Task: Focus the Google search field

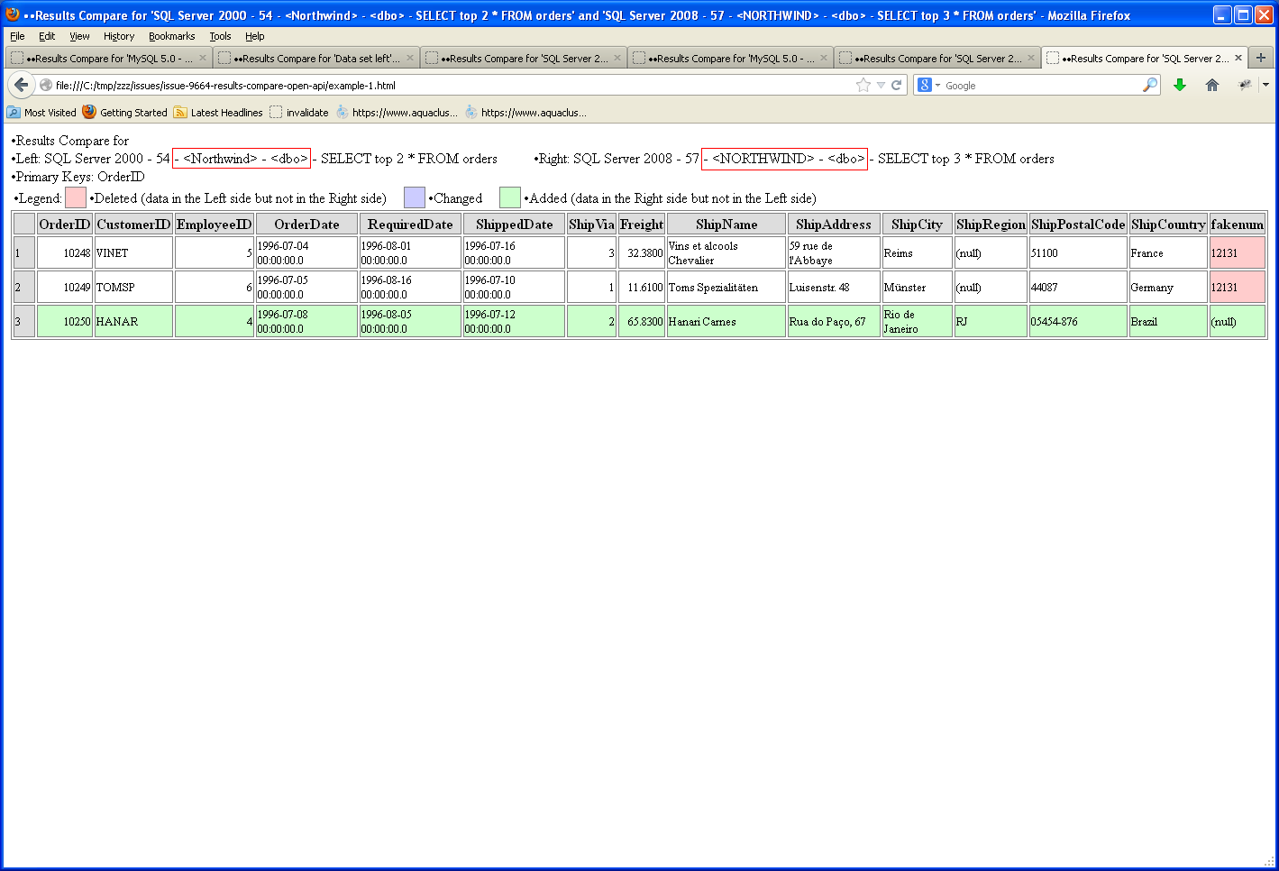Action: [1042, 85]
